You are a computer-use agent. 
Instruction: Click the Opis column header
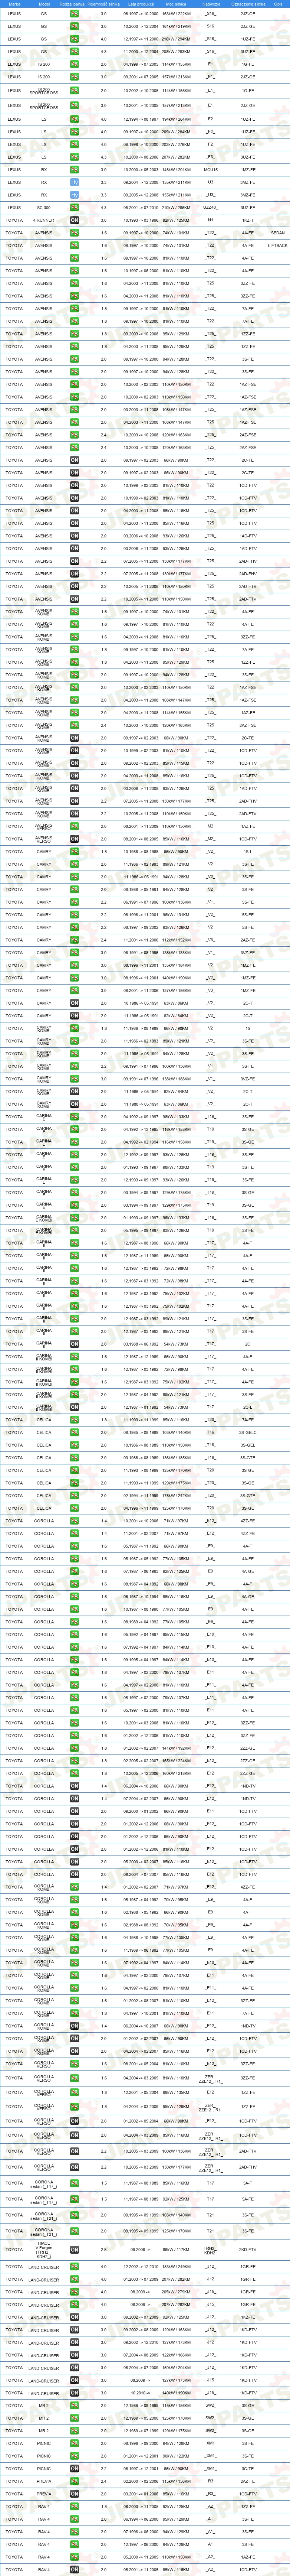click(278, 4)
